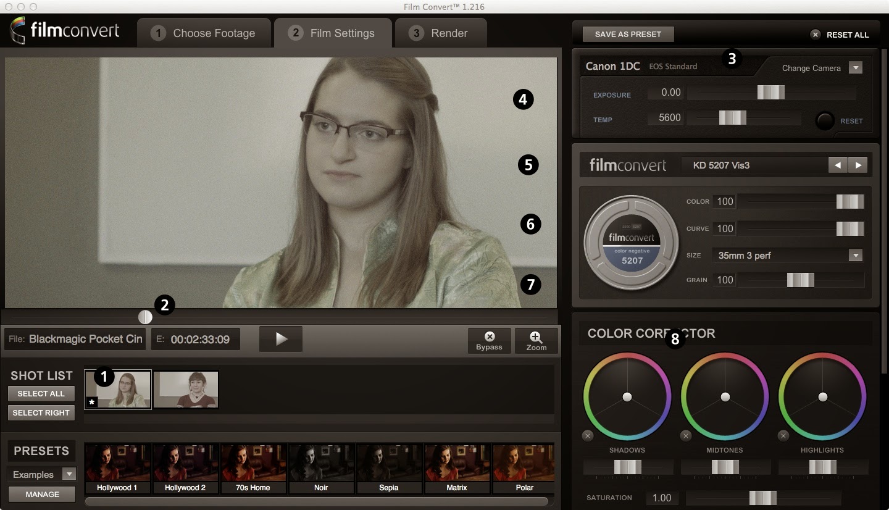The height and width of the screenshot is (510, 889).
Task: Open the Film Settings tab
Action: [x=332, y=33]
